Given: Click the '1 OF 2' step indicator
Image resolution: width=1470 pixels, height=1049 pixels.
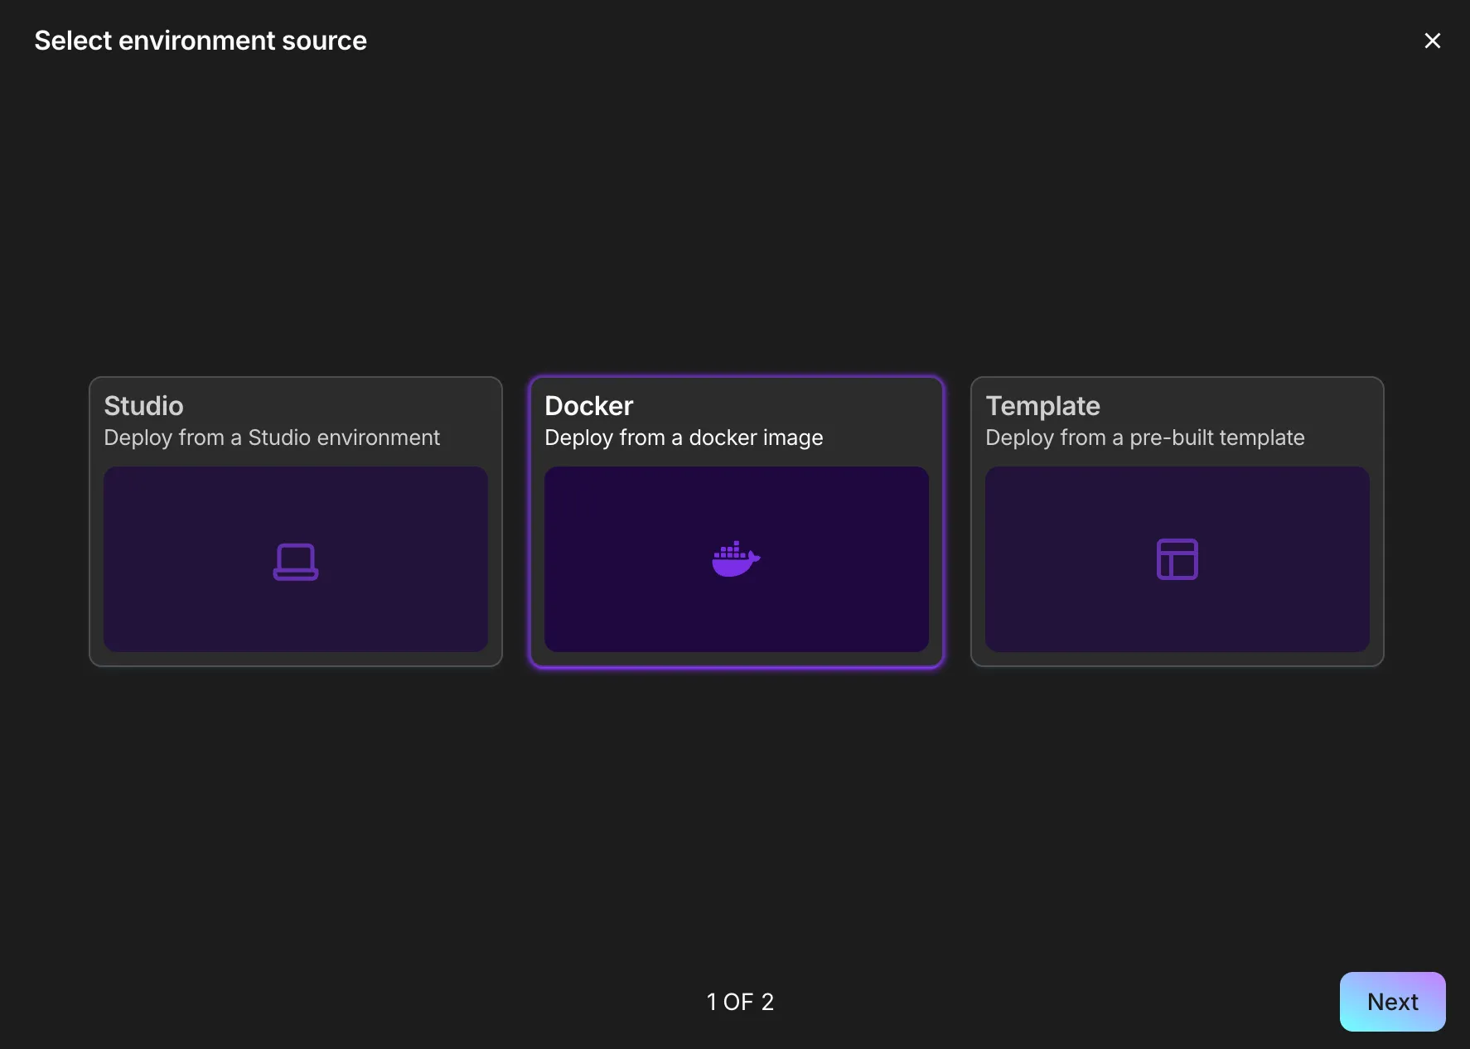Looking at the screenshot, I should click(740, 1002).
